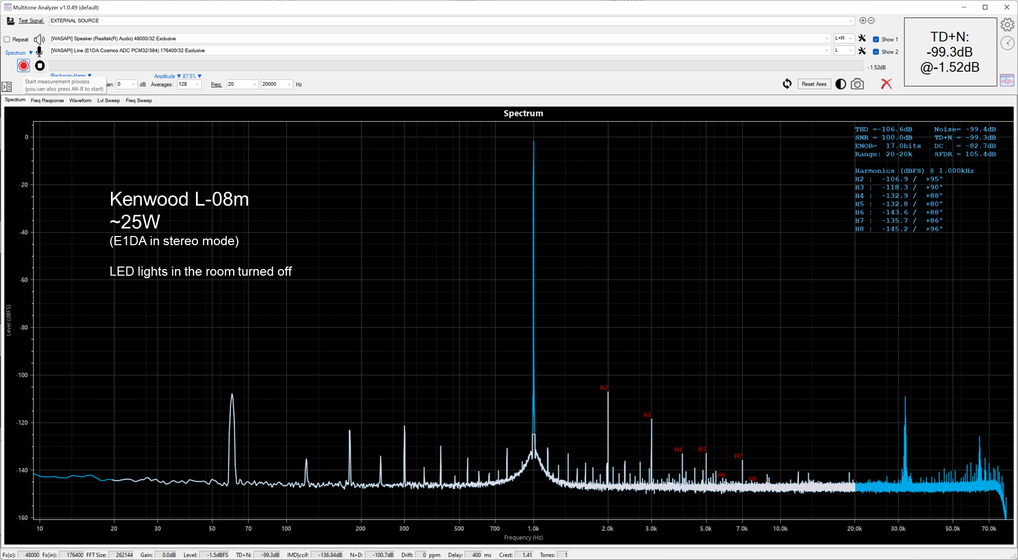Click the Kenwood L-08m annotation text
Image resolution: width=1018 pixels, height=560 pixels.
[179, 199]
